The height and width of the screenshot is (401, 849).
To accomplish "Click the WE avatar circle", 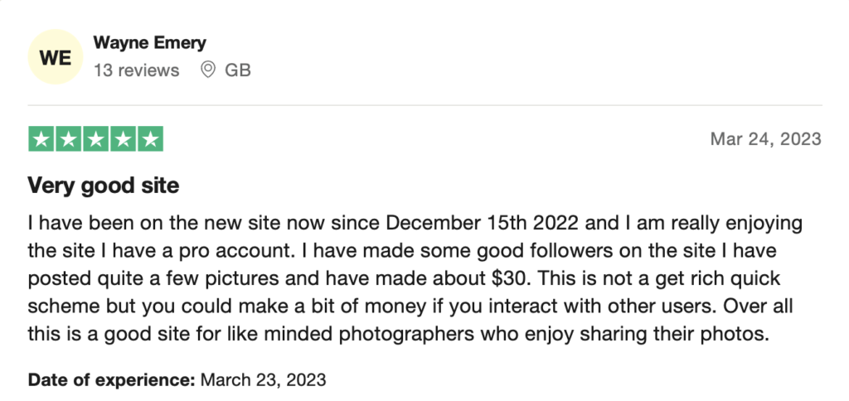I will [x=56, y=57].
